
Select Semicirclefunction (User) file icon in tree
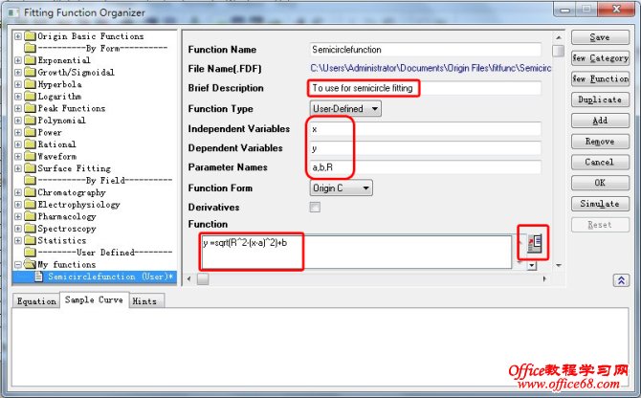[x=39, y=276]
